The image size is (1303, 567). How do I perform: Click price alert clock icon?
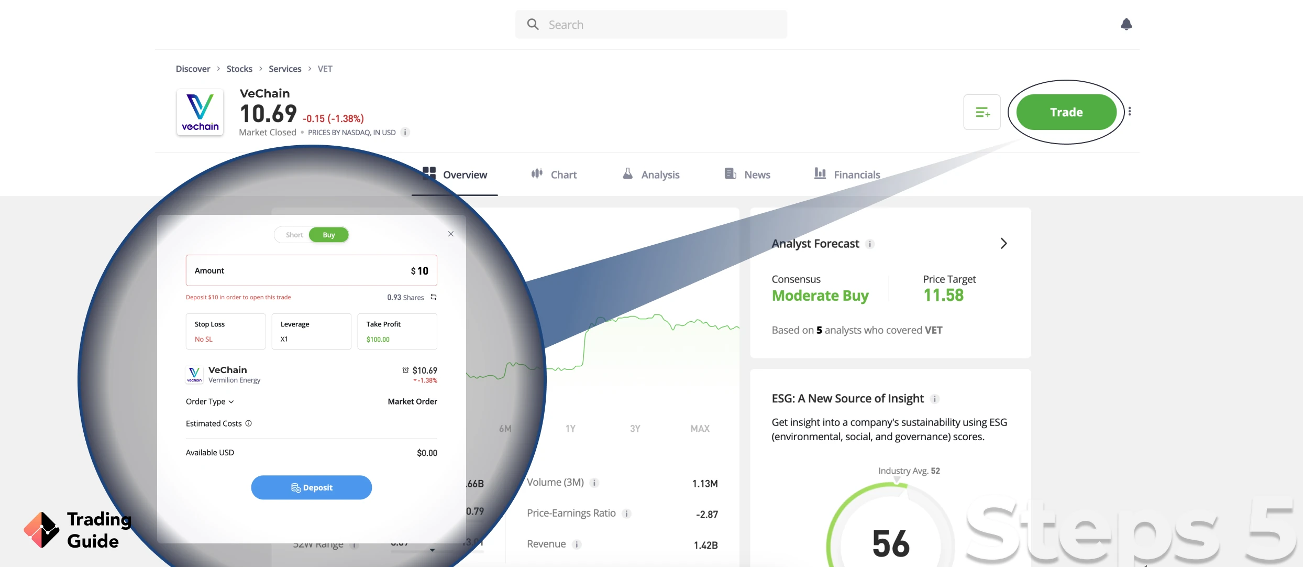405,370
